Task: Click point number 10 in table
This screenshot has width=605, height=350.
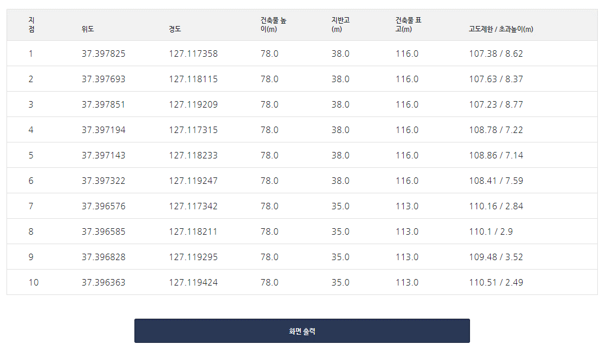Action: click(34, 283)
